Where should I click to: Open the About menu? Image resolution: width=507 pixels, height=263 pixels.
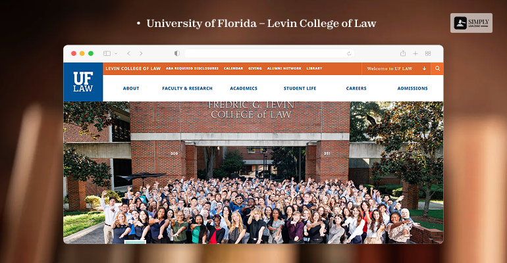tap(131, 88)
